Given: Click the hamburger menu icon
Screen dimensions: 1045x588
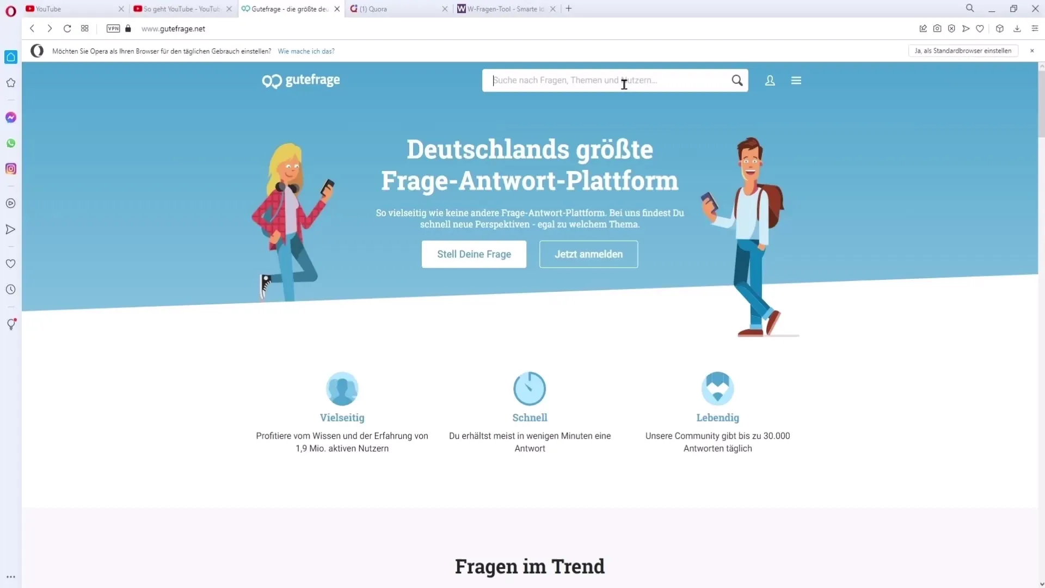Looking at the screenshot, I should [x=796, y=79].
